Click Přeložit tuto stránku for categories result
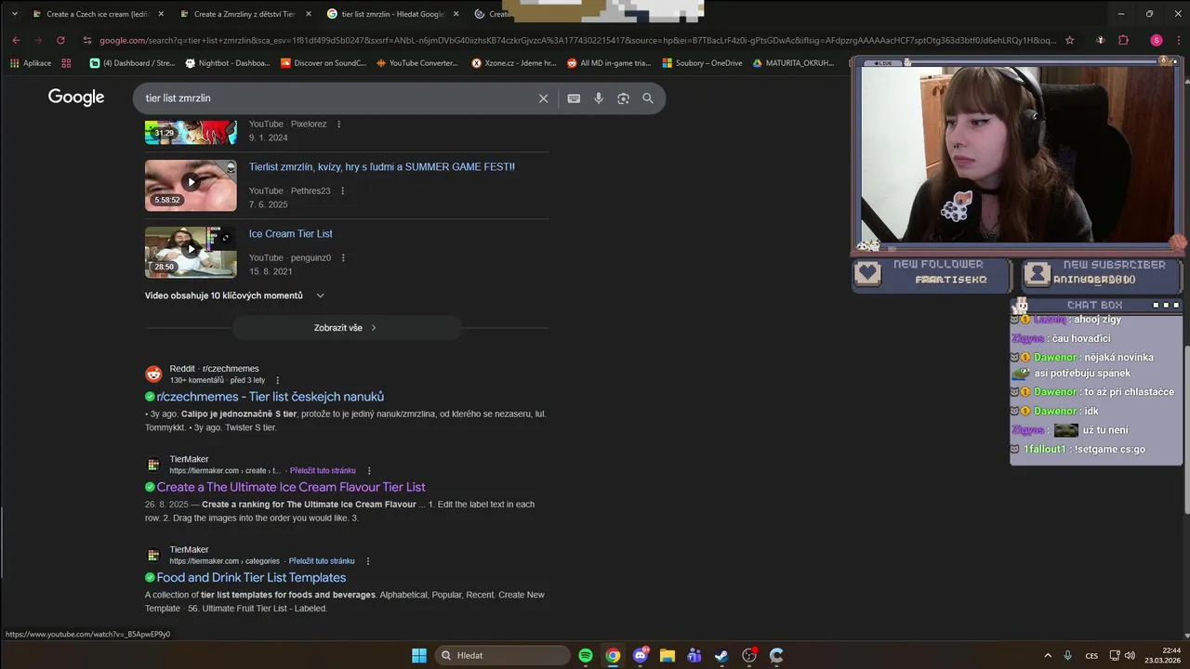 322,561
